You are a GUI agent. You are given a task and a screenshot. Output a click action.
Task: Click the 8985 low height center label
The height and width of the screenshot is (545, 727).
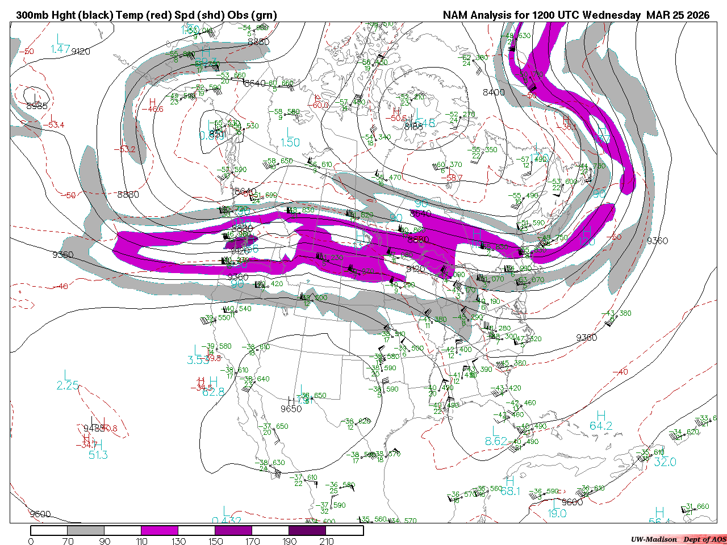(x=37, y=106)
